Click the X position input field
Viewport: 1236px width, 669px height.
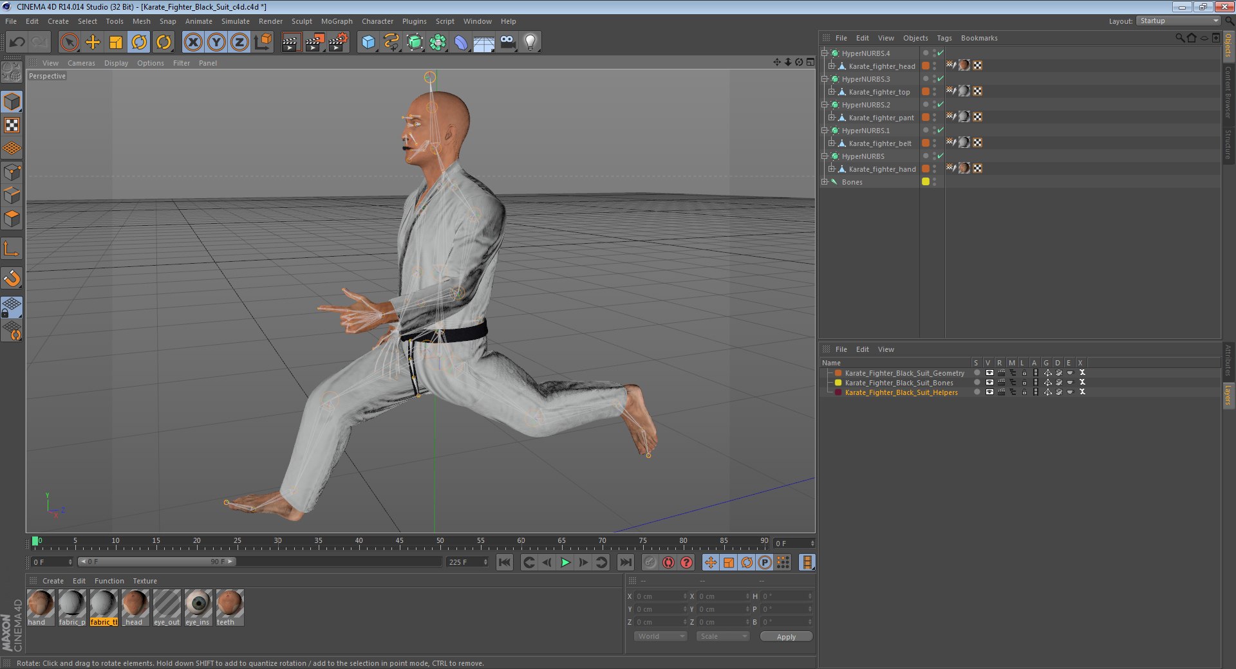[x=661, y=596]
